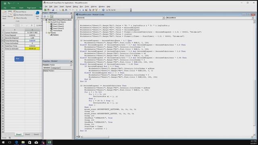Click the Macros ribbon button in Excel
258x145 pixels.
click(x=10, y=14)
